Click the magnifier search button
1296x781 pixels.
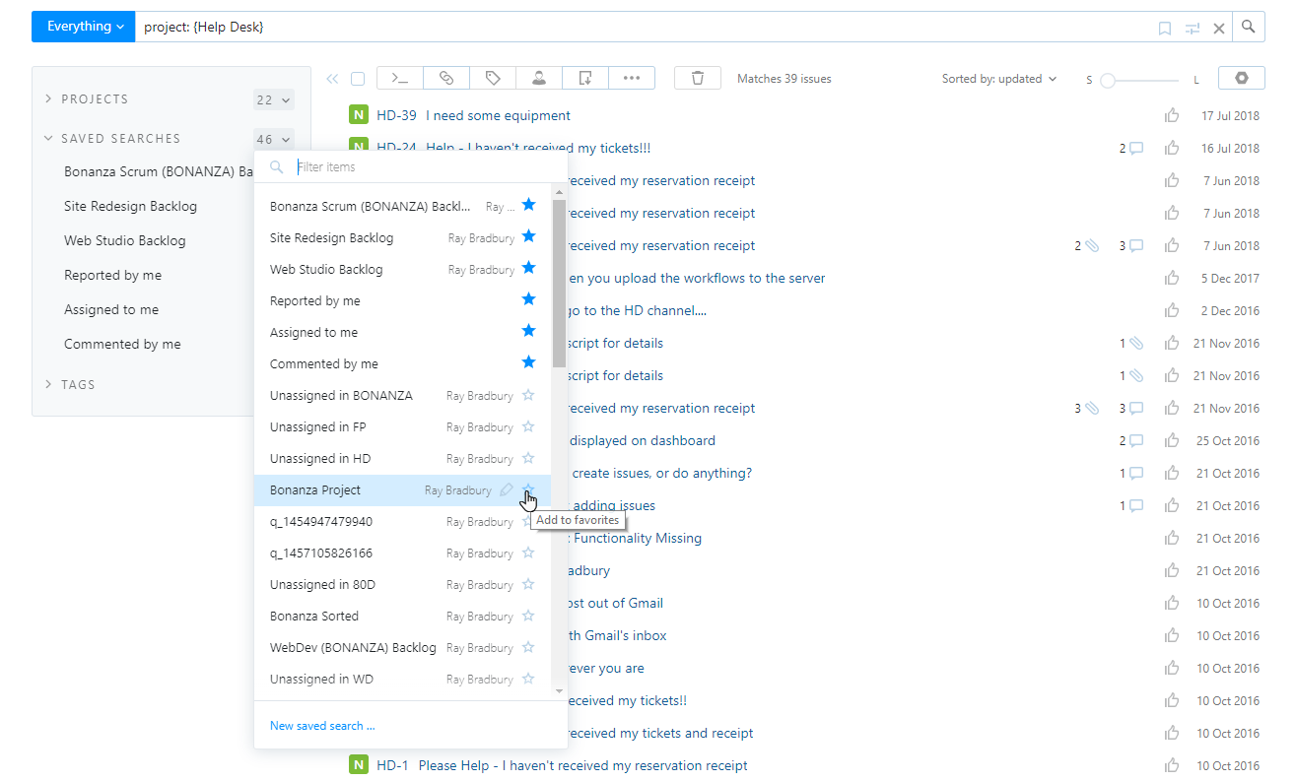[x=1249, y=28]
